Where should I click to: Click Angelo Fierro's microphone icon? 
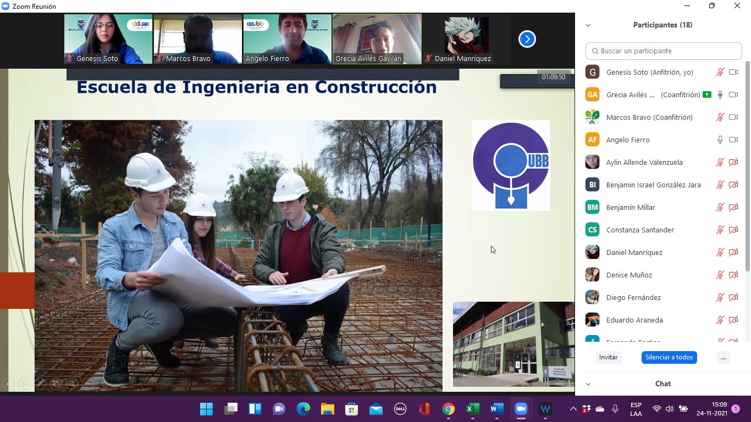(720, 140)
